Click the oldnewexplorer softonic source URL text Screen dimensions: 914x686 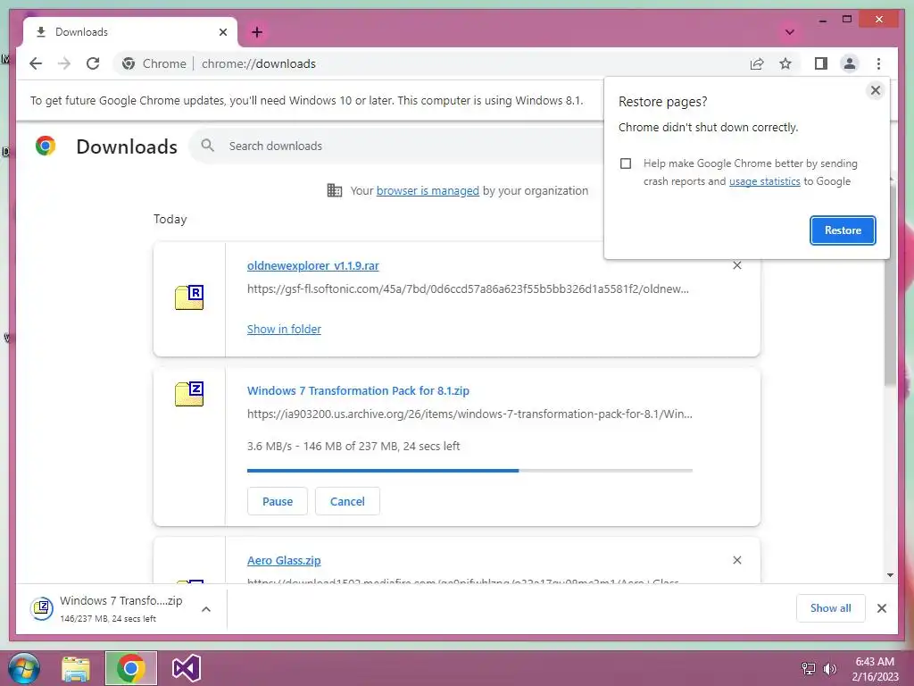click(x=468, y=289)
